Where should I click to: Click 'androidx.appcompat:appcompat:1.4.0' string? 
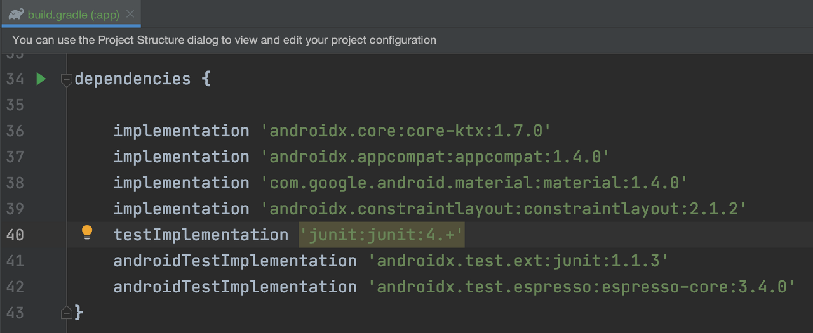click(x=435, y=157)
